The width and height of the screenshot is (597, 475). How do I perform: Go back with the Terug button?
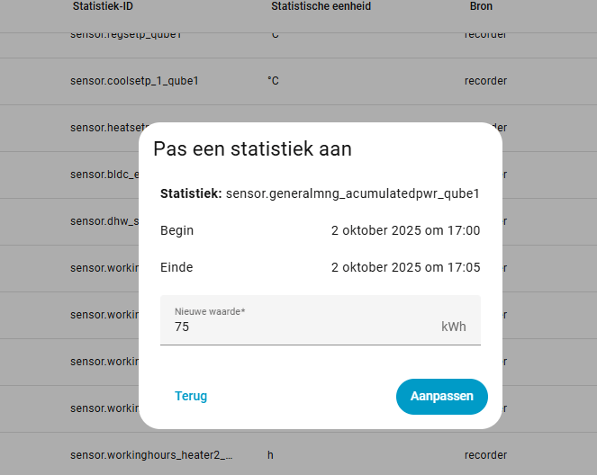point(191,397)
